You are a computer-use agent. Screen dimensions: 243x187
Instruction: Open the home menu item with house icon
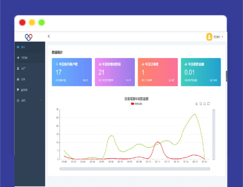18,47
